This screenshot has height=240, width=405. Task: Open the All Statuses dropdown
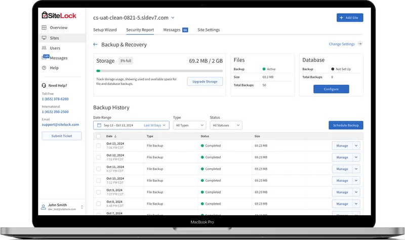click(x=226, y=125)
